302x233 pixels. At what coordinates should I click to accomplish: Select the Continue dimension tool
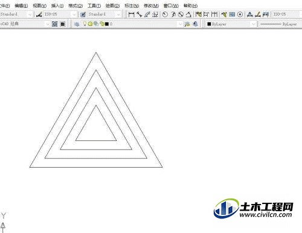(214, 15)
